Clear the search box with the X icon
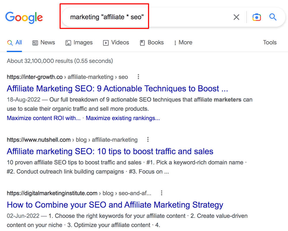 click(236, 17)
